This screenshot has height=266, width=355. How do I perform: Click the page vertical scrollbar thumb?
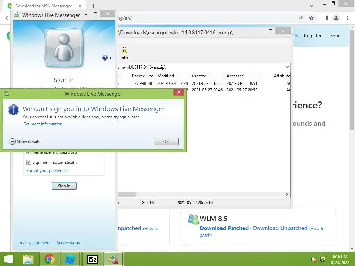[352, 80]
